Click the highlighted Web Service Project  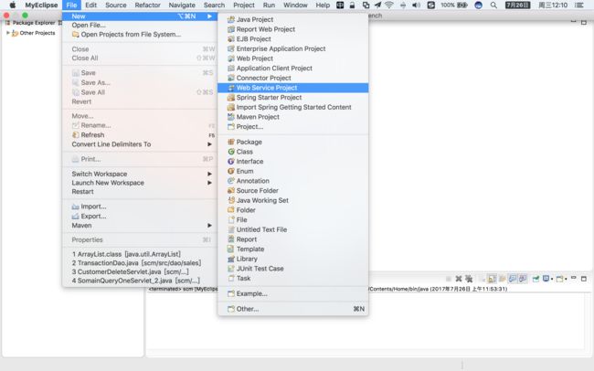coord(292,88)
